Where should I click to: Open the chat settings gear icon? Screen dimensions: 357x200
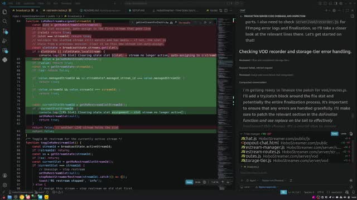click(x=334, y=11)
